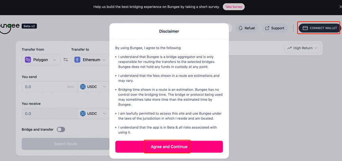Click the Polygon network logo icon
This screenshot has width=342, height=161.
click(x=28, y=60)
